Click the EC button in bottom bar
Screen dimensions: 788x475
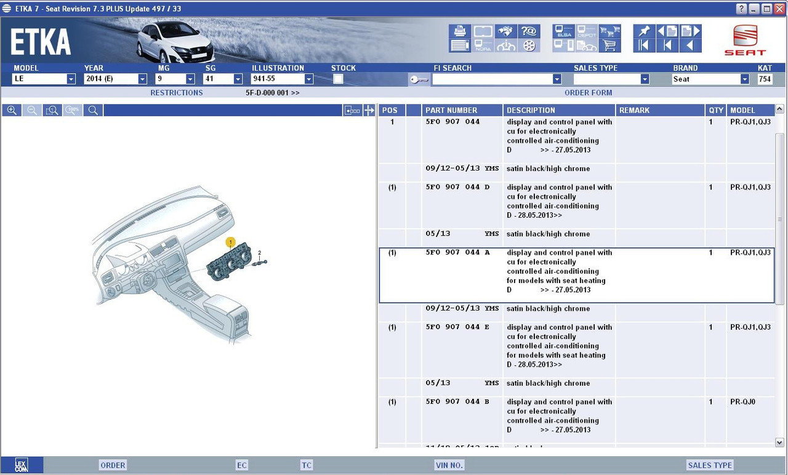tap(242, 465)
